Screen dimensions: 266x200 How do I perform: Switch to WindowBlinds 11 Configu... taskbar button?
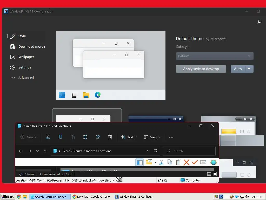click(x=134, y=197)
